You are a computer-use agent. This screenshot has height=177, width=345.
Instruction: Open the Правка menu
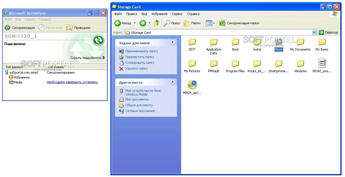(131, 14)
